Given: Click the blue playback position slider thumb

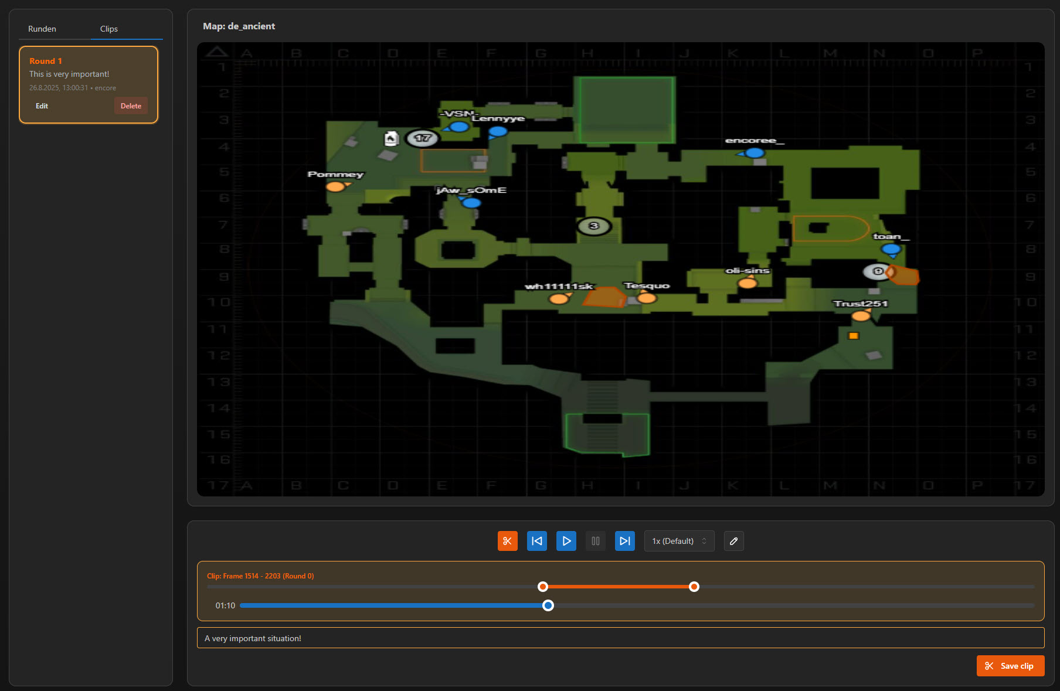Looking at the screenshot, I should [x=548, y=605].
